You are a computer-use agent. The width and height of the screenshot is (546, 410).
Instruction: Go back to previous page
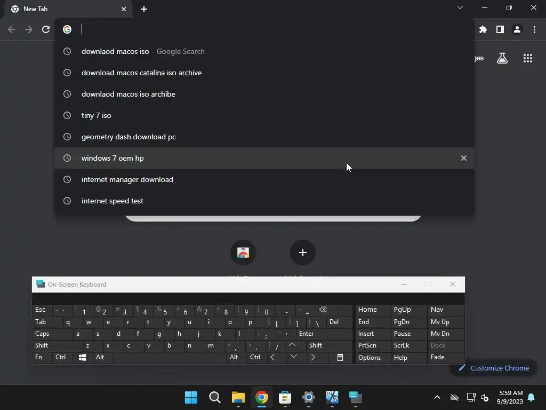pos(12,29)
